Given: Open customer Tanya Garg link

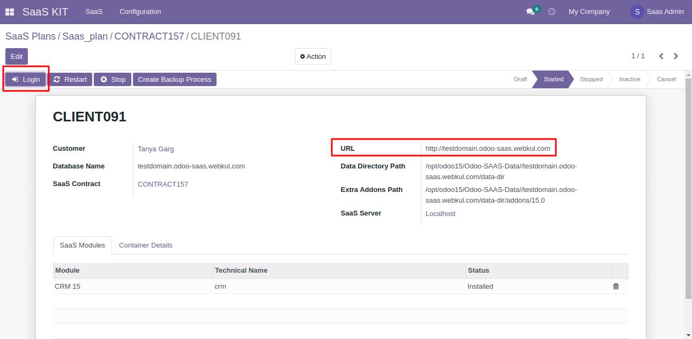Looking at the screenshot, I should (155, 149).
